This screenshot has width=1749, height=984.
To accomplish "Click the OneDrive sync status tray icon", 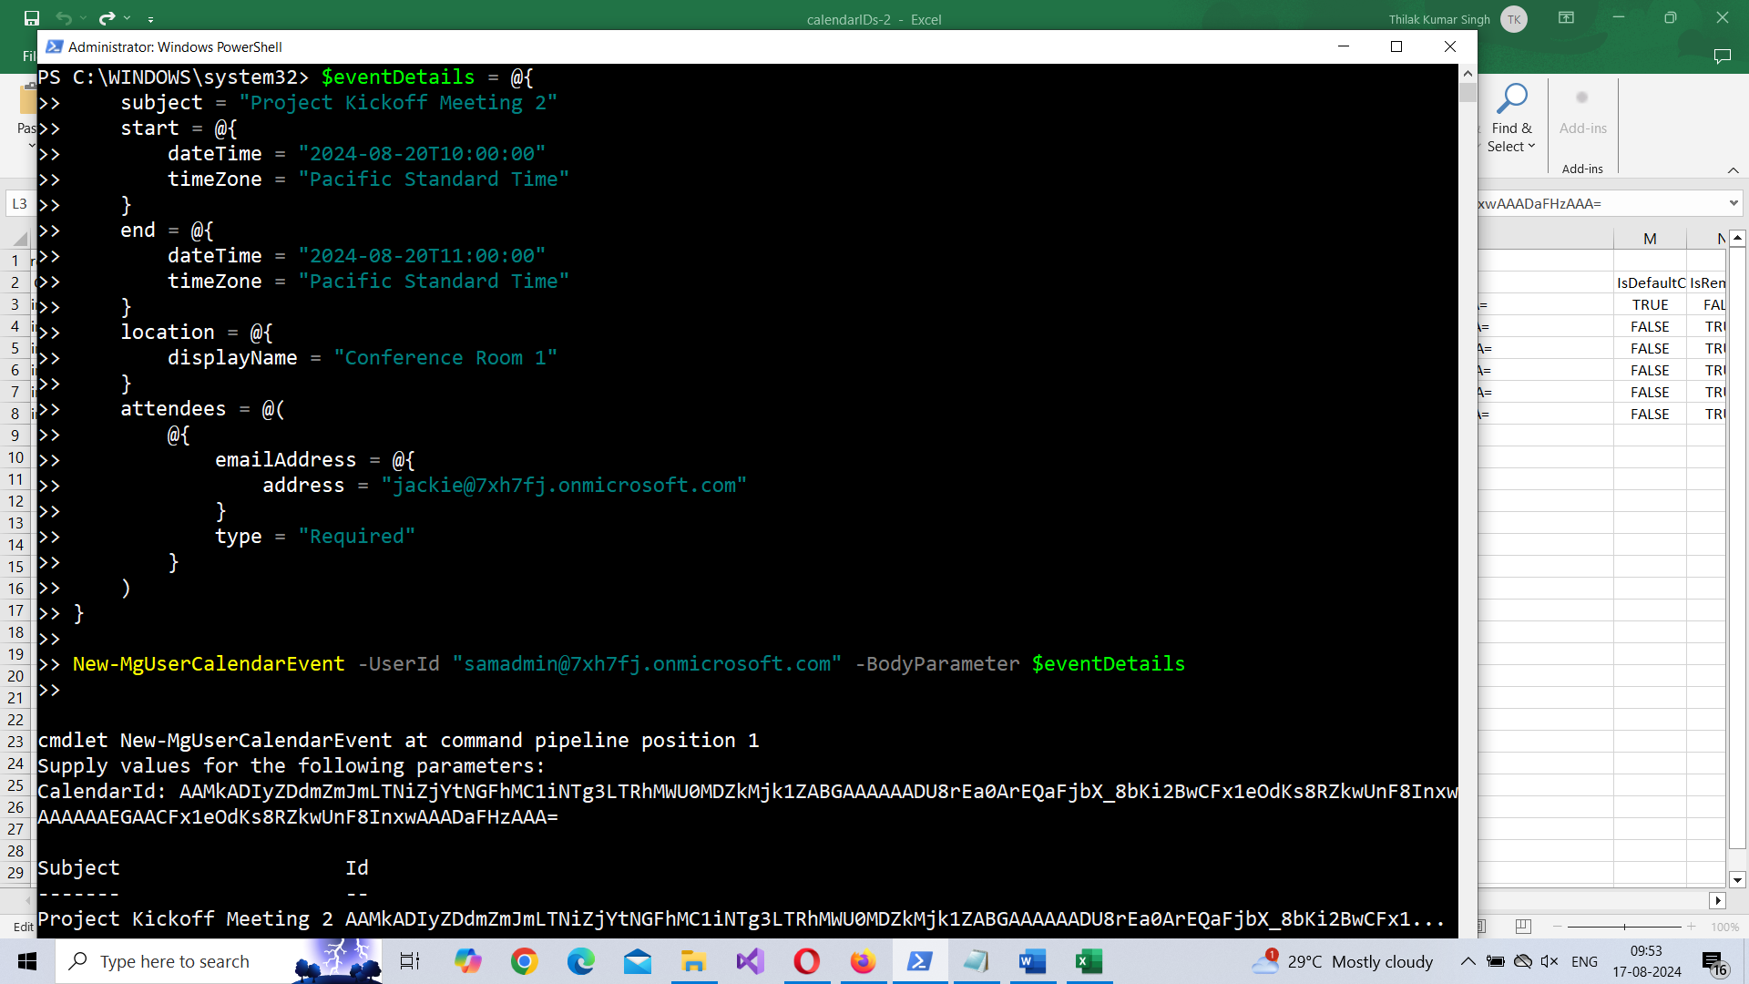I will [1523, 961].
